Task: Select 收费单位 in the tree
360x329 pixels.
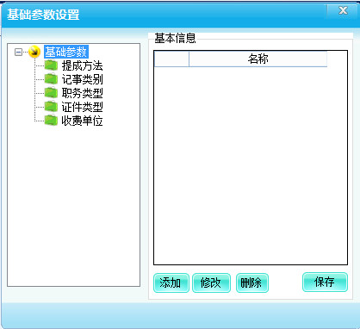Action: (x=82, y=121)
